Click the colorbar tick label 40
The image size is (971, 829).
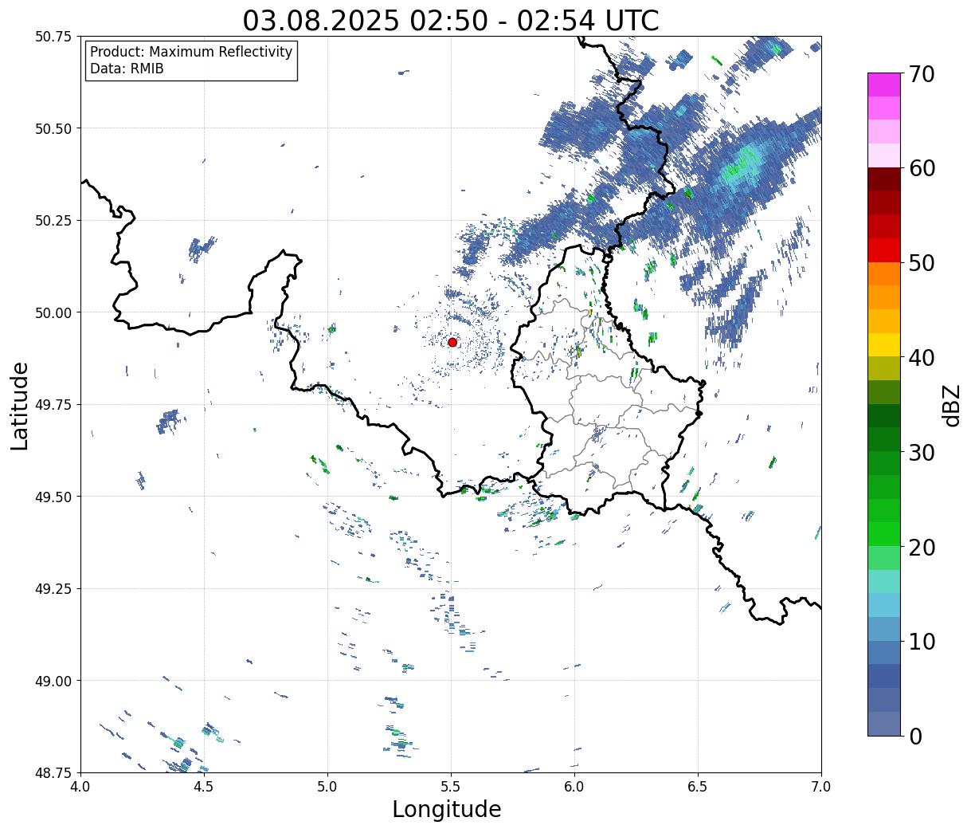922,358
